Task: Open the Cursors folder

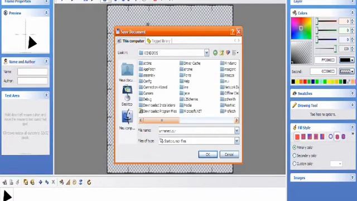Action: click(146, 93)
